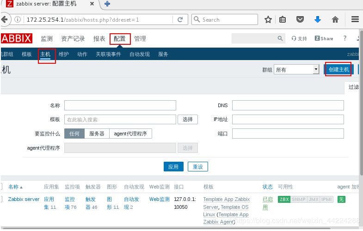
Task: Bookmark this page with the star icon
Action: point(268,20)
